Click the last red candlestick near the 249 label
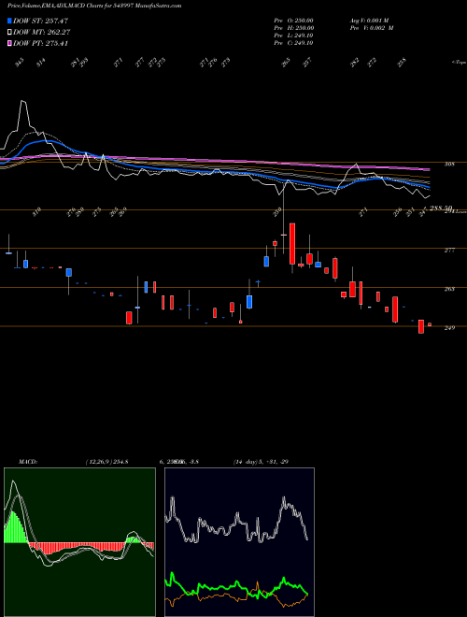 430,324
